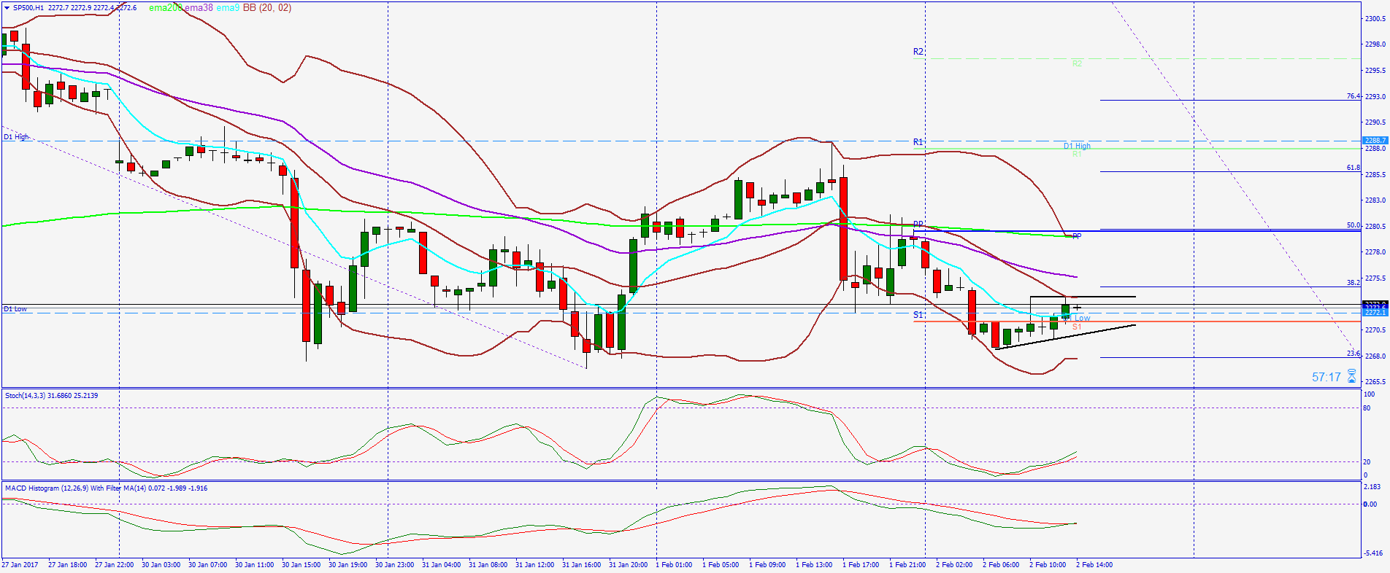Select the SP500,H1 chart title text
1390x573 pixels.
tap(28, 8)
